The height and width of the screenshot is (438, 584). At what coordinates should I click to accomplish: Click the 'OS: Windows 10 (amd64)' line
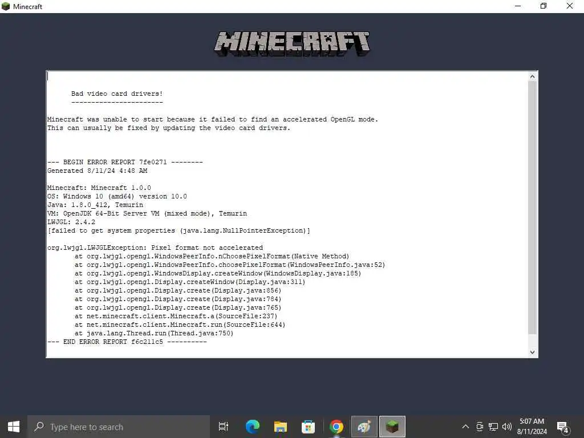click(x=117, y=197)
